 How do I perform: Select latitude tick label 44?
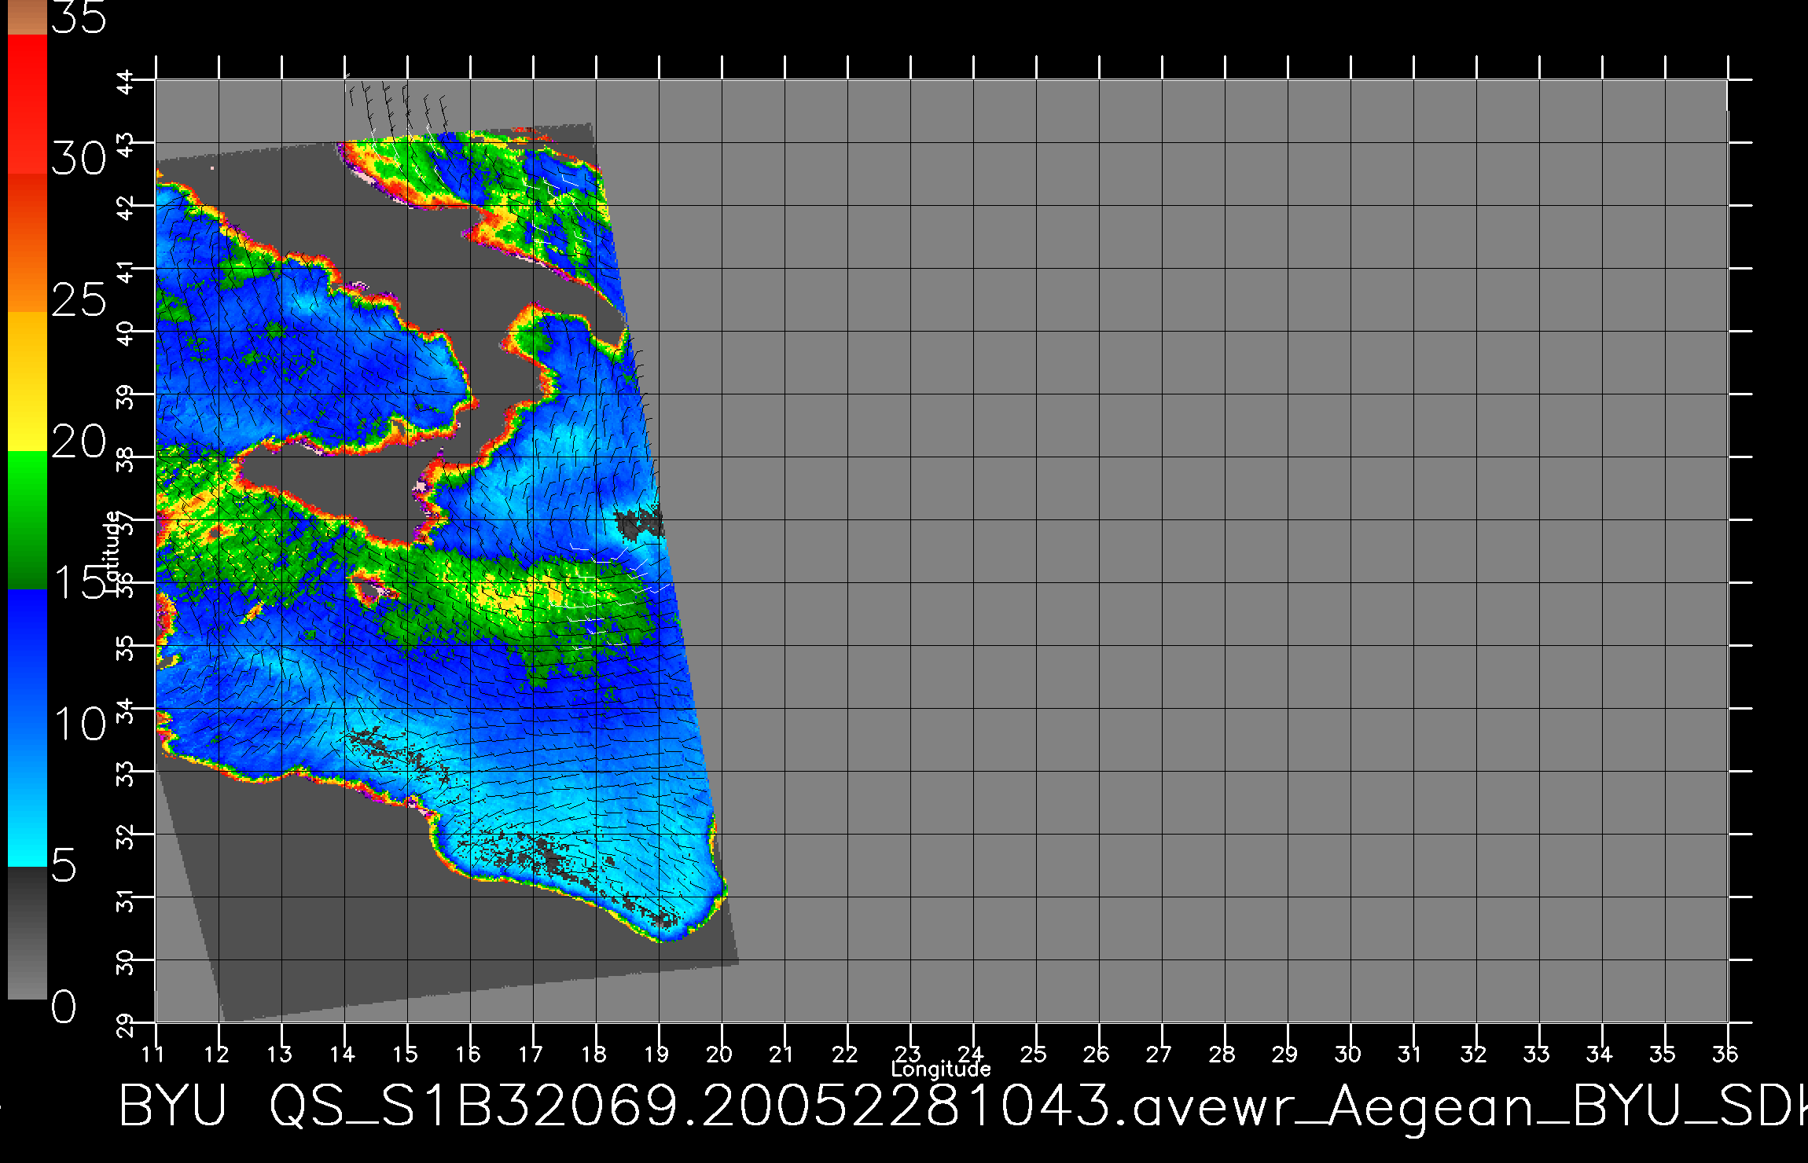pyautogui.click(x=126, y=82)
